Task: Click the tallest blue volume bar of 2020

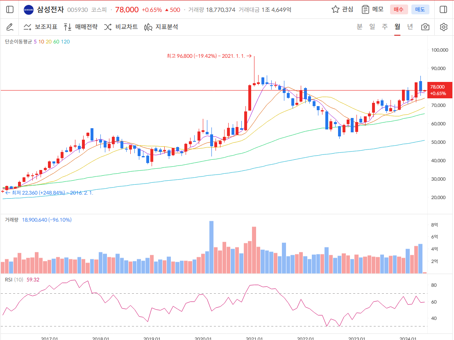Action: (211, 247)
